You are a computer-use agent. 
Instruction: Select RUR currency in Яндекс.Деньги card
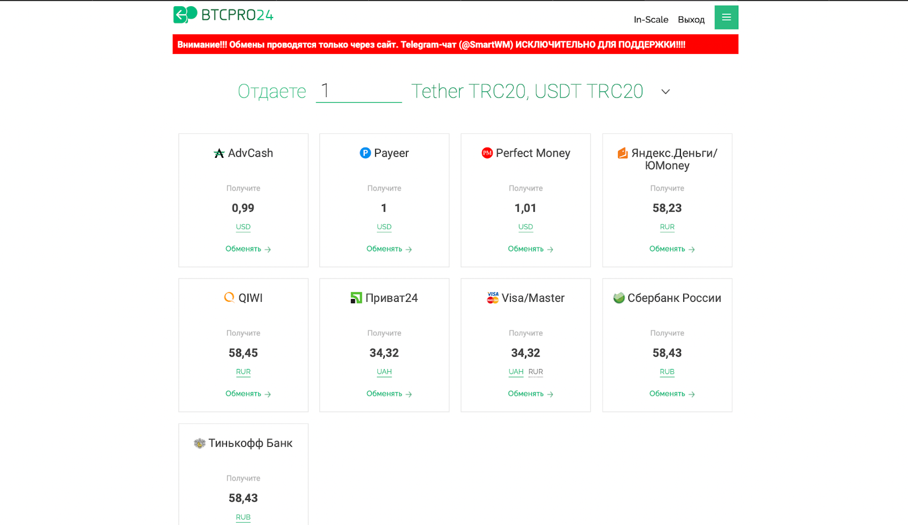click(667, 227)
